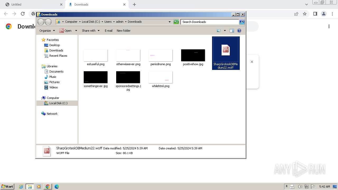The image size is (338, 190).
Task: Select otherwiseever.png thumbnail
Action: coord(128,55)
